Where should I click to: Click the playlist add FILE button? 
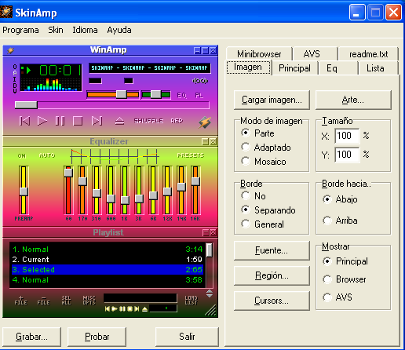21,301
